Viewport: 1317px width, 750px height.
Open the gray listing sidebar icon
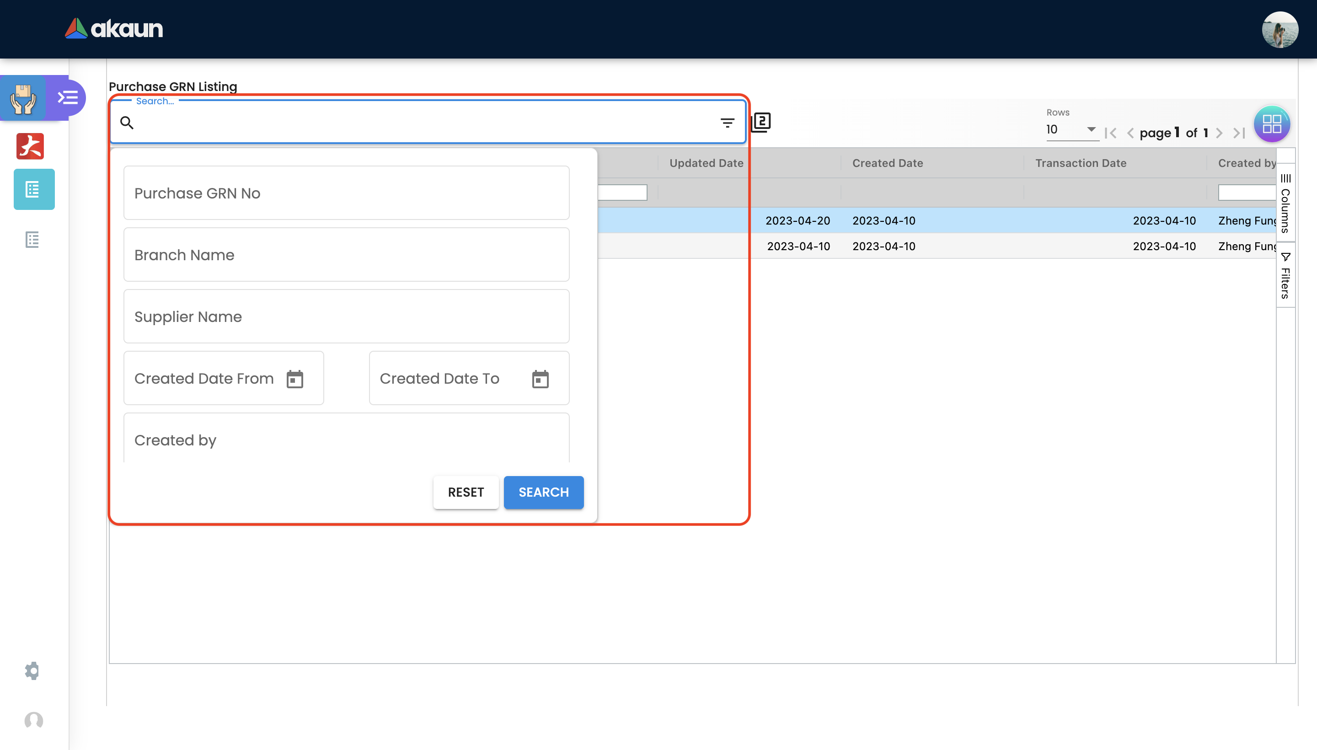pyautogui.click(x=32, y=240)
